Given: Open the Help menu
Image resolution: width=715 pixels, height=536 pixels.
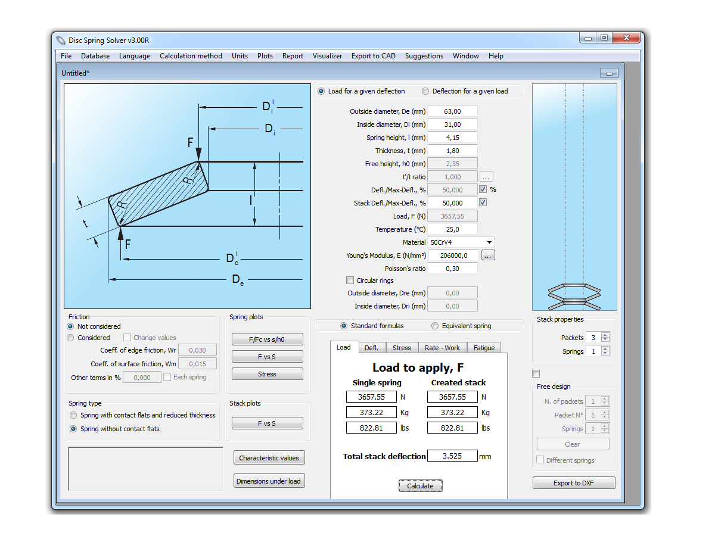Looking at the screenshot, I should pyautogui.click(x=496, y=56).
